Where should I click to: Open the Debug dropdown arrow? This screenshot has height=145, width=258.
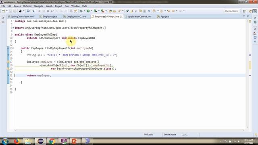(84, 11)
